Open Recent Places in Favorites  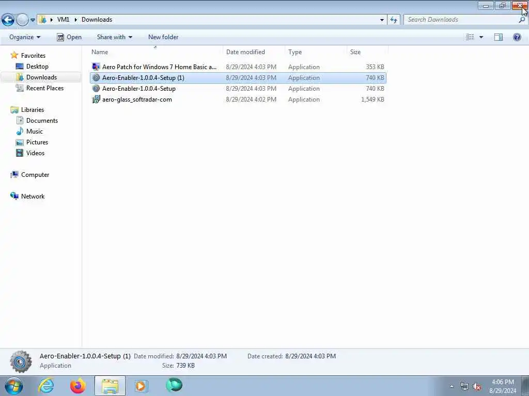(x=44, y=88)
